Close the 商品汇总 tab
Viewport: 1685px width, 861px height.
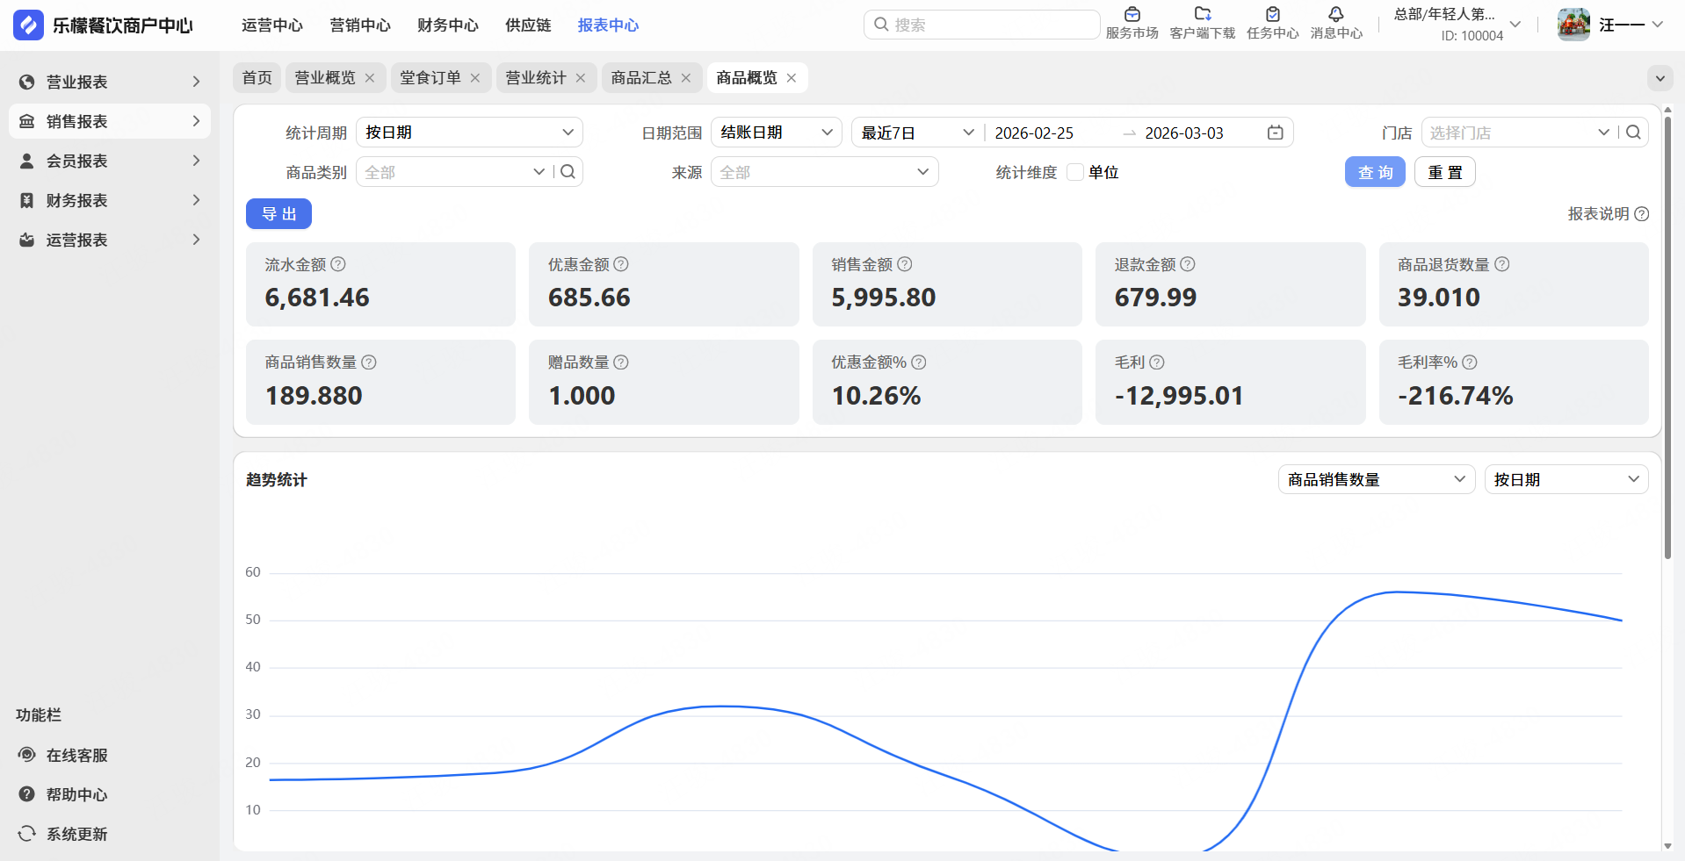pyautogui.click(x=686, y=78)
